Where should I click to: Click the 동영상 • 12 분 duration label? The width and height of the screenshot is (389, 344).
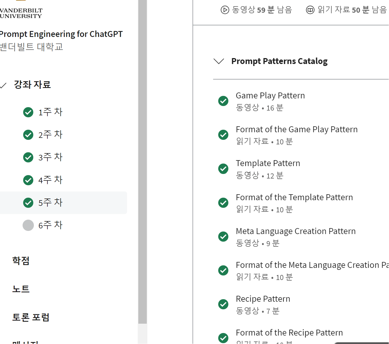click(260, 176)
